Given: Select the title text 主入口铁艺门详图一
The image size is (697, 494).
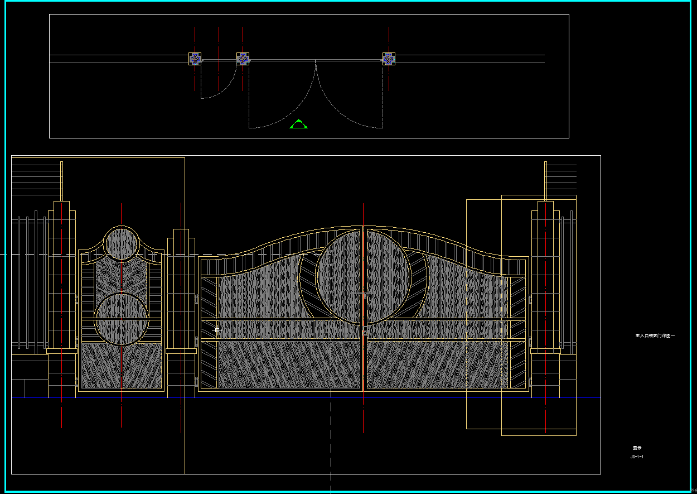Looking at the screenshot, I should point(655,336).
